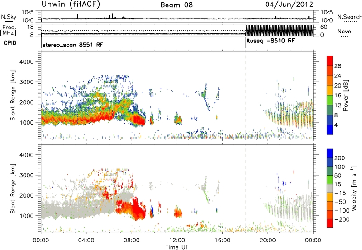Viewport: 362px width, 250px height.
Task: Click the 'Slant Range [km]' label of velocity panel
Action: (13, 189)
